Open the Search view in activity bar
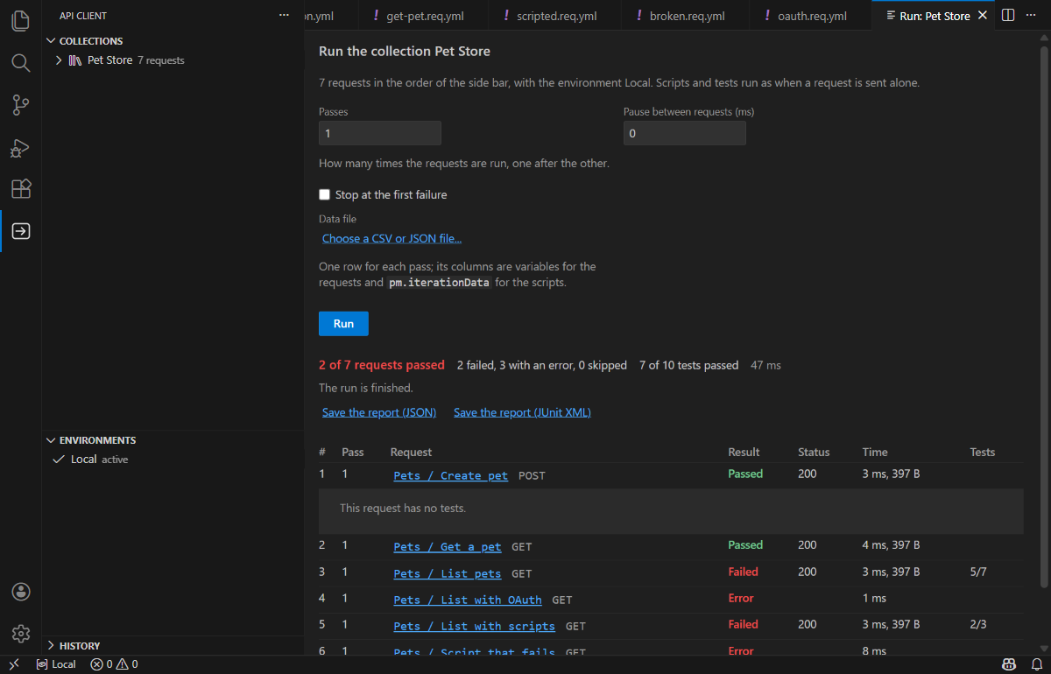 [x=21, y=63]
